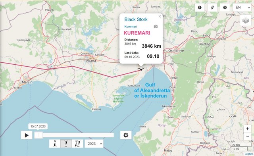Click the Sarıçam district label
Viewport: 254px width, 156px height.
tap(100, 55)
